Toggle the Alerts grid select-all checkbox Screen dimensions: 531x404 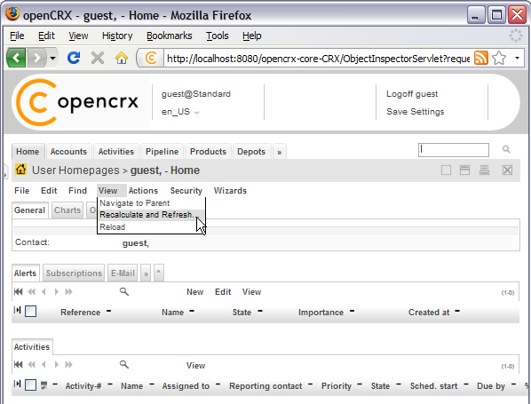coord(30,311)
